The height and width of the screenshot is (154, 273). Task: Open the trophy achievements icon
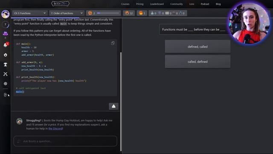click(6, 65)
